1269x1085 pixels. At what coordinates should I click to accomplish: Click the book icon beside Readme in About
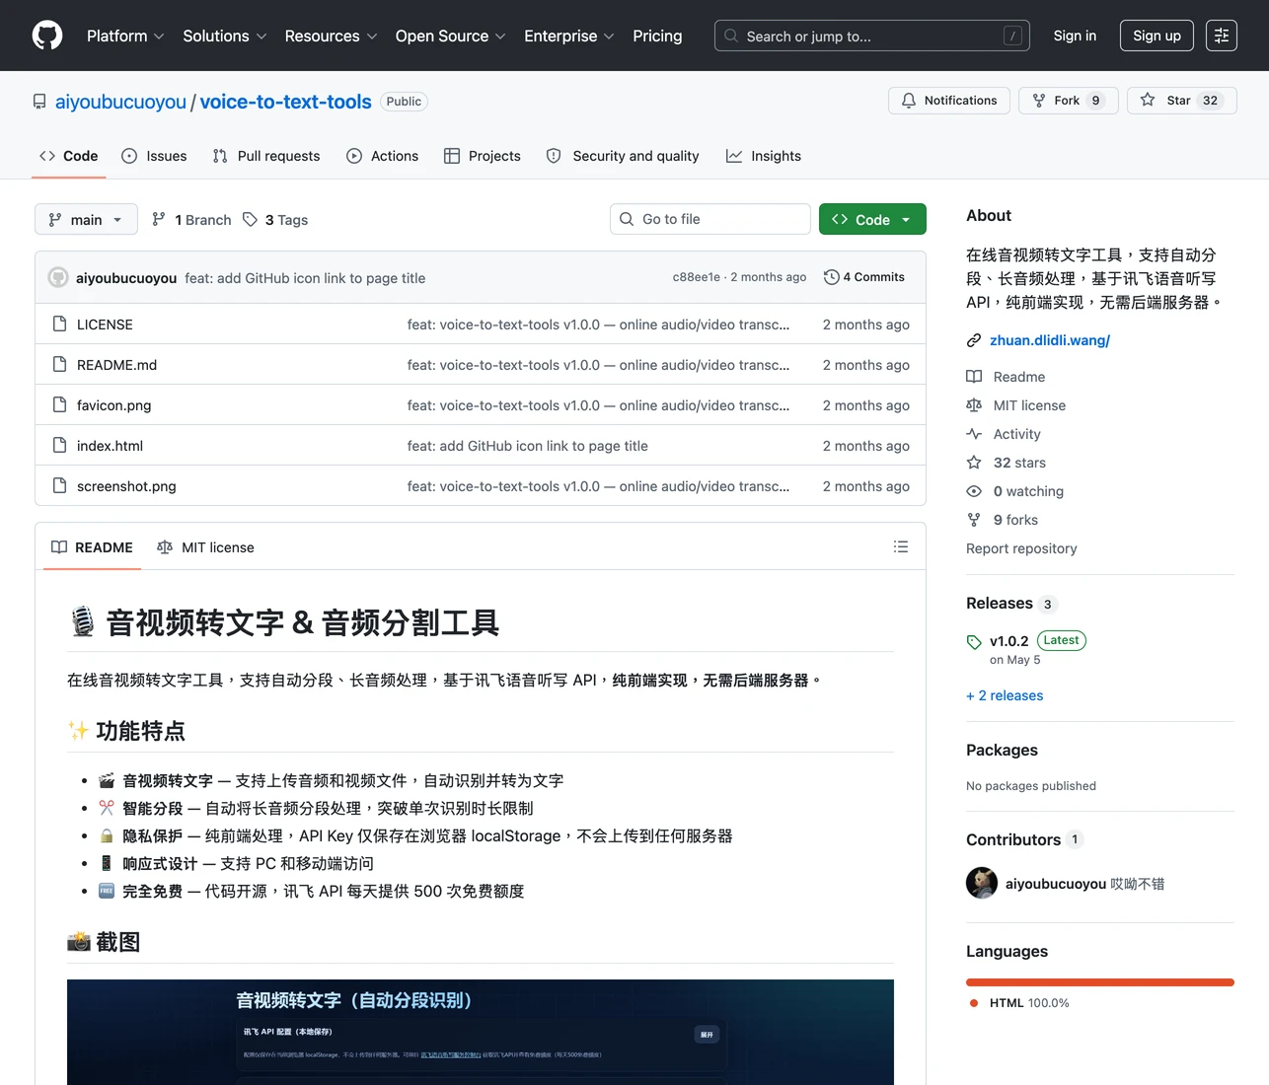[974, 377]
